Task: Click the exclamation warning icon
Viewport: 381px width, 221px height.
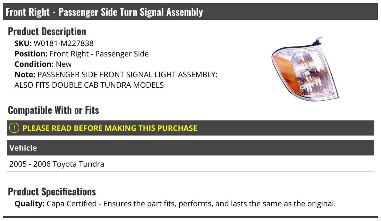Action: 14,128
